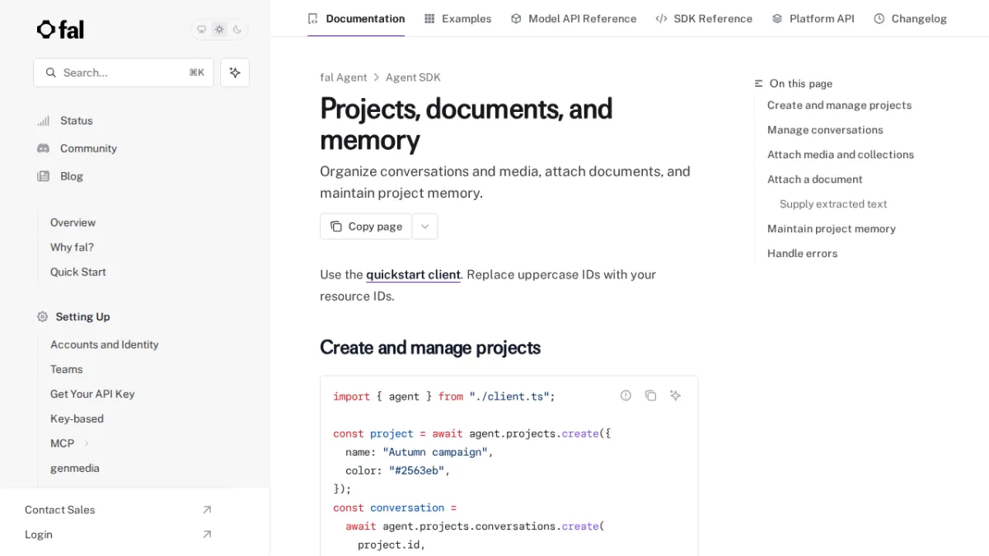The height and width of the screenshot is (556, 989).
Task: Expand the MCP sidebar item
Action: 86,443
